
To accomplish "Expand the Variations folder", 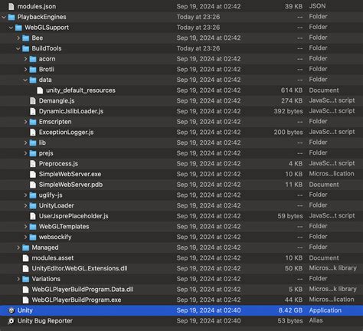I will coord(18,279).
